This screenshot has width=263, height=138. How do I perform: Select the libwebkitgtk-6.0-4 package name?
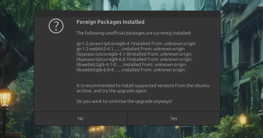pos(95,70)
